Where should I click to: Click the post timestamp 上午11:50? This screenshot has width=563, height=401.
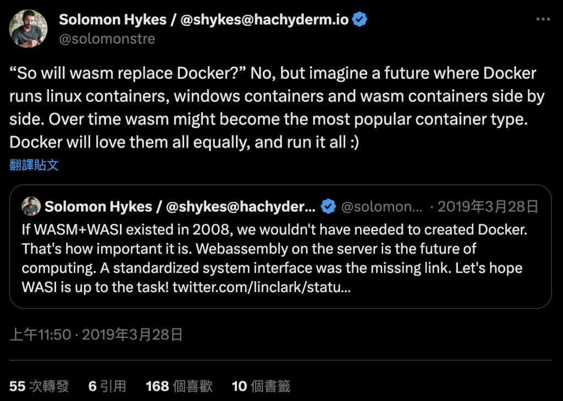pyautogui.click(x=40, y=334)
